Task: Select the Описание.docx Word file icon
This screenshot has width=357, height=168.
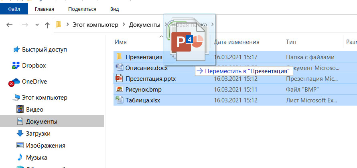Action: point(119,68)
